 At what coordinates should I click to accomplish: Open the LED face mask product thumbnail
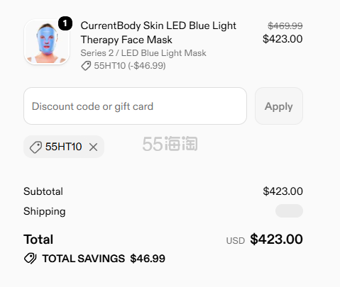tap(47, 42)
